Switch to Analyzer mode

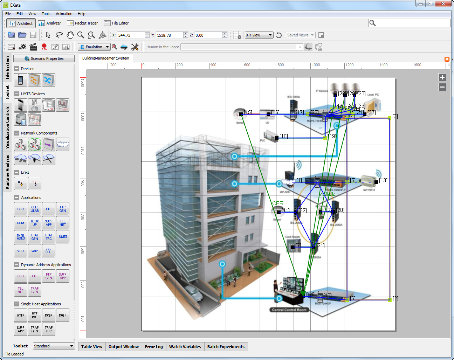[49, 23]
